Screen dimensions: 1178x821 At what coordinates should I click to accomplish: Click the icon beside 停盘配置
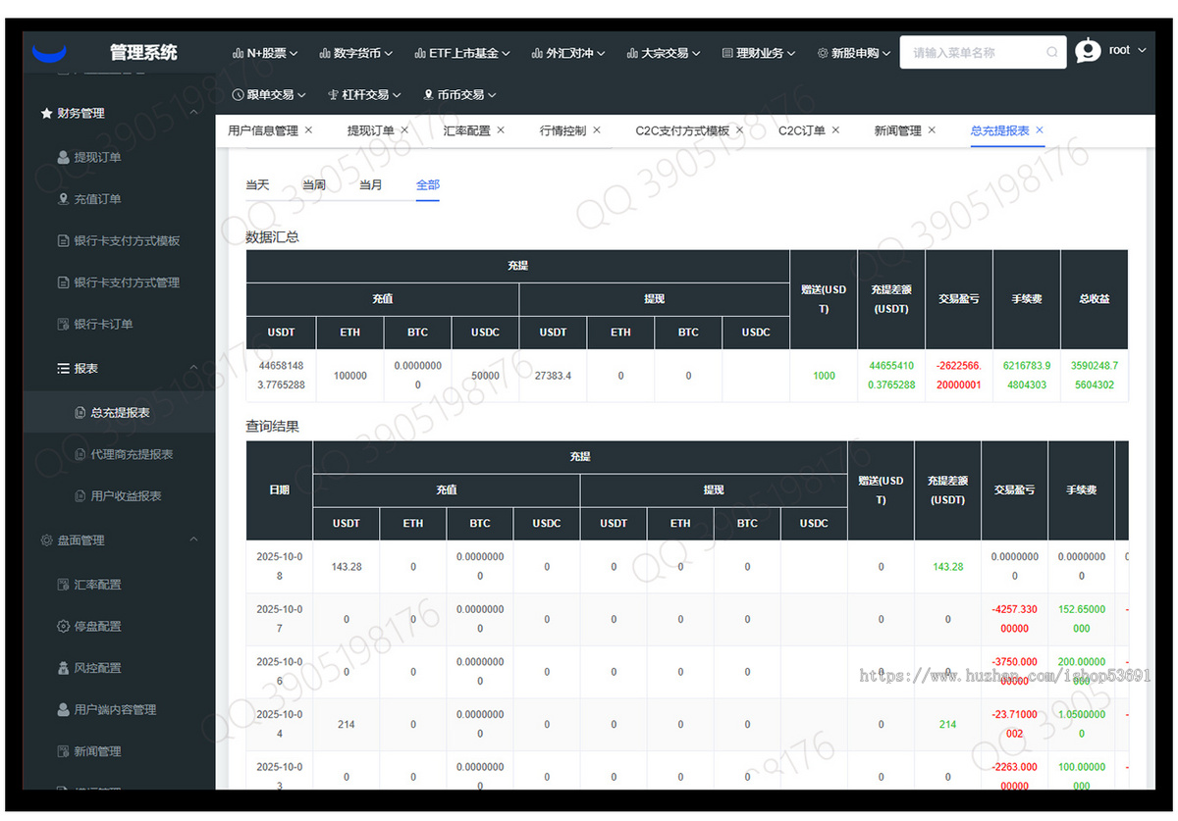click(64, 626)
